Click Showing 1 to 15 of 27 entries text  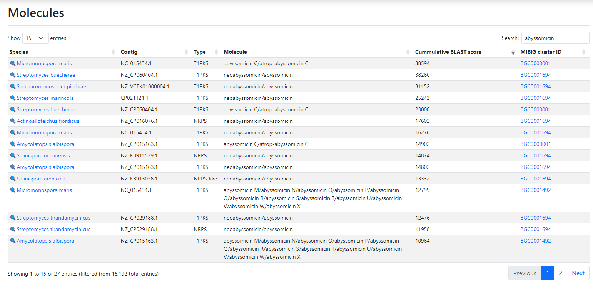click(83, 274)
